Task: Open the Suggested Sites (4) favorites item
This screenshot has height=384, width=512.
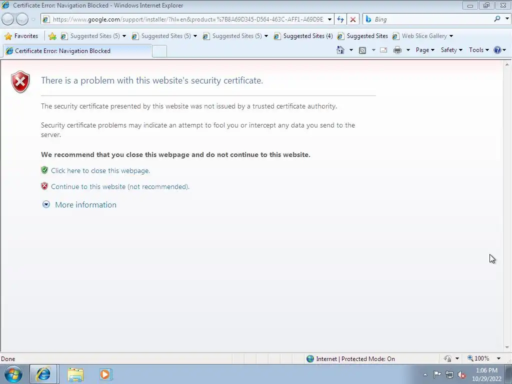Action: (x=303, y=36)
